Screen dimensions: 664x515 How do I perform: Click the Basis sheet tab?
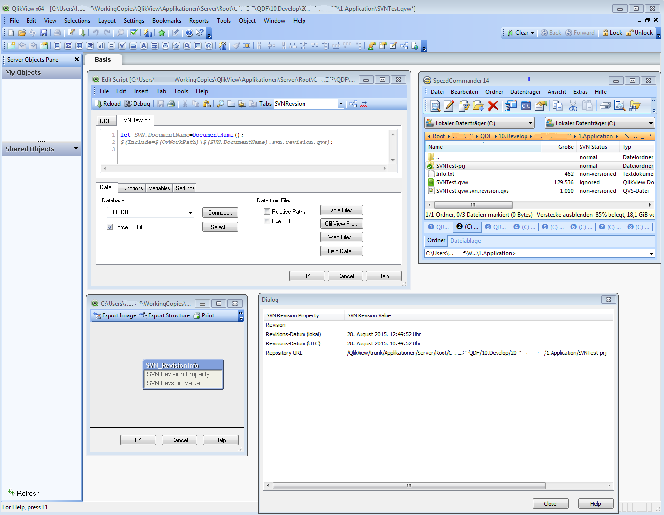[103, 60]
